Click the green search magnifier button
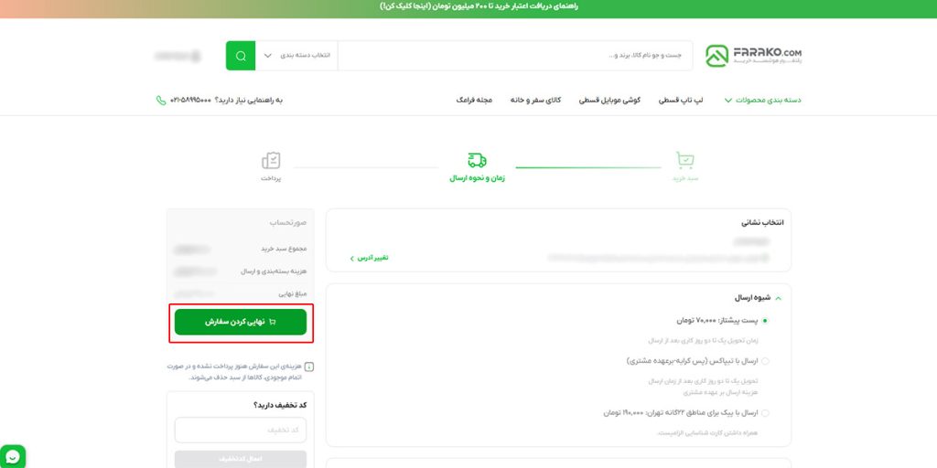 click(241, 56)
